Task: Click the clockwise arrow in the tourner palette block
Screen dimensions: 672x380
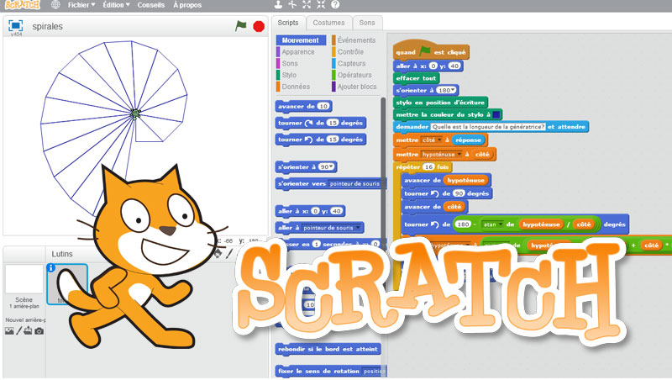Action: pyautogui.click(x=308, y=123)
